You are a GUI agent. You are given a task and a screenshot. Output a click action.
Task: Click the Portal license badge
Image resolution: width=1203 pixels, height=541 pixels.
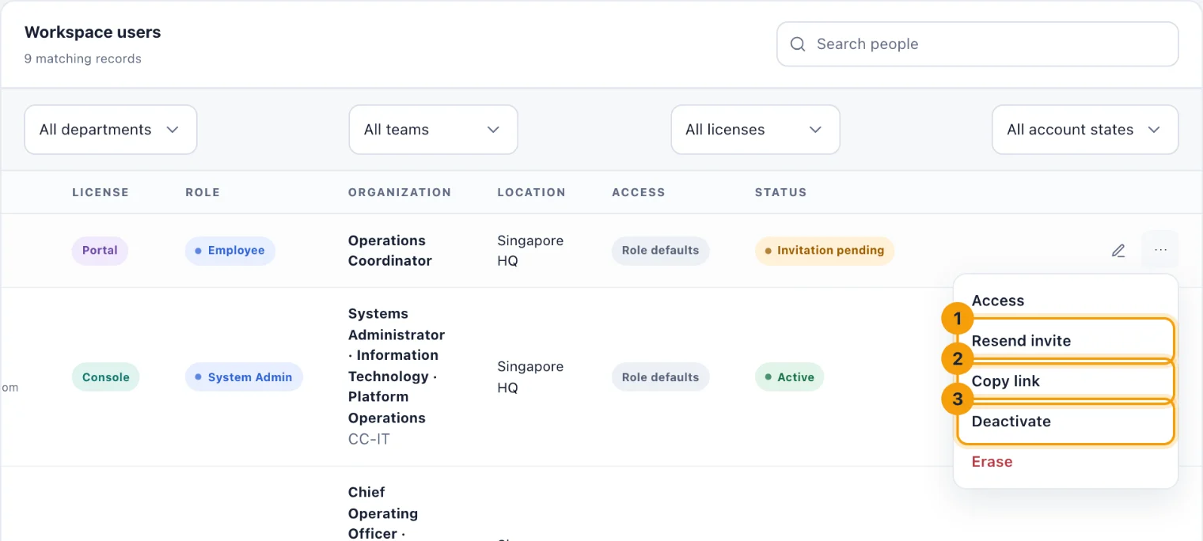[x=100, y=250]
